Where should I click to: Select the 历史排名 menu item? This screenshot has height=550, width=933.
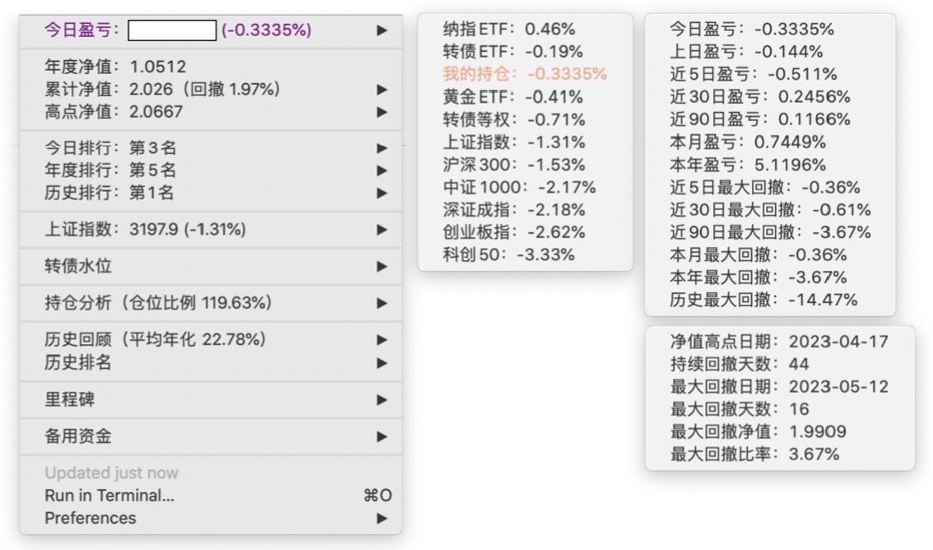click(78, 362)
